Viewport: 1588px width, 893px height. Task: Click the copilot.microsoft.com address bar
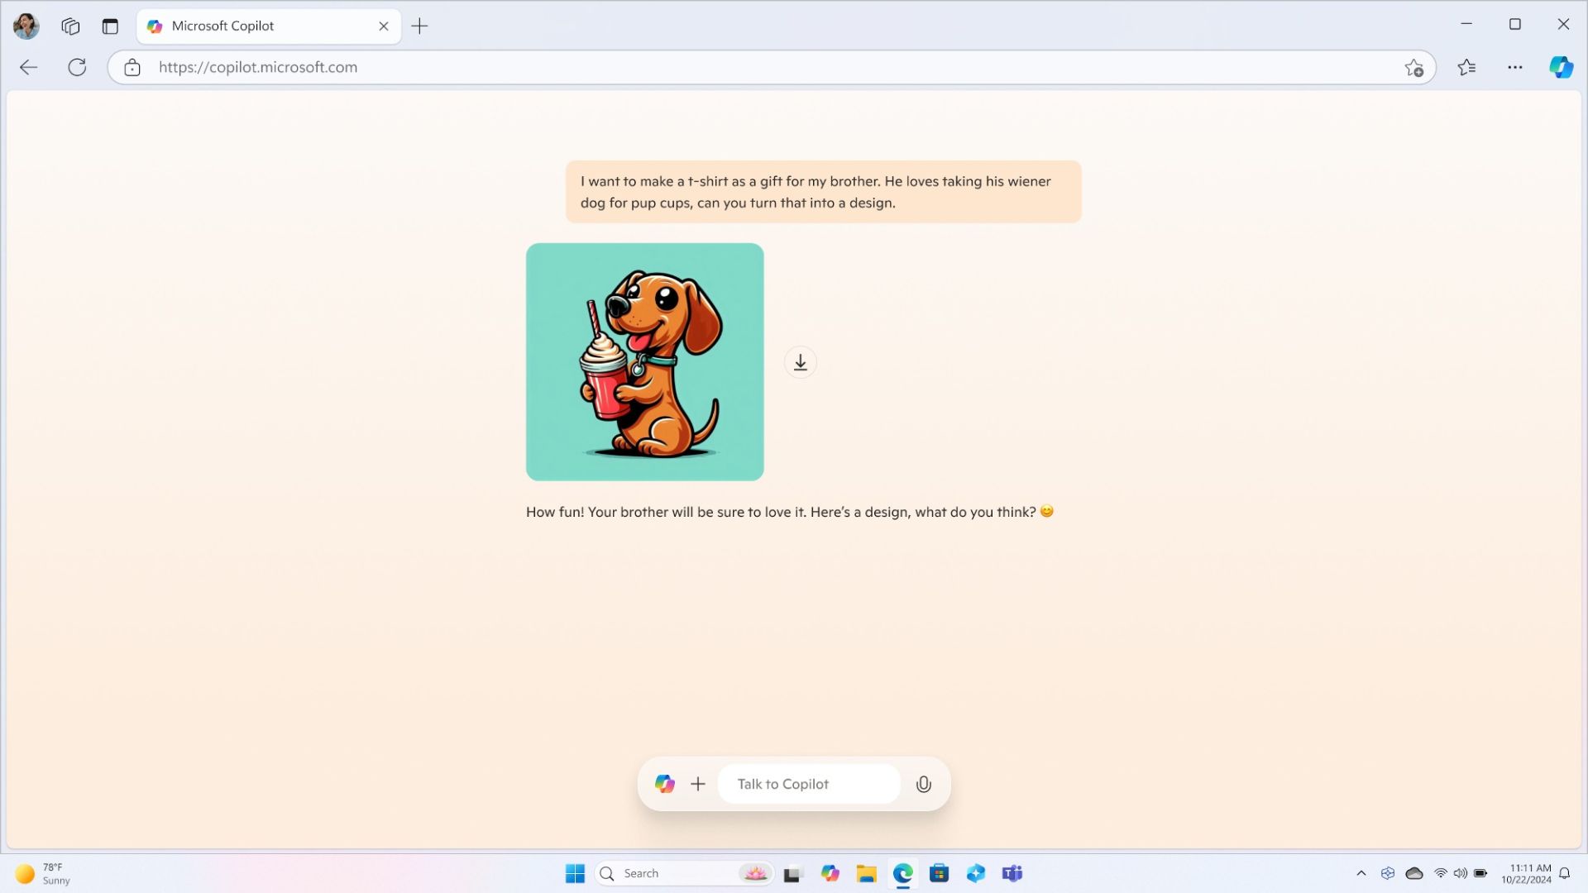(259, 66)
